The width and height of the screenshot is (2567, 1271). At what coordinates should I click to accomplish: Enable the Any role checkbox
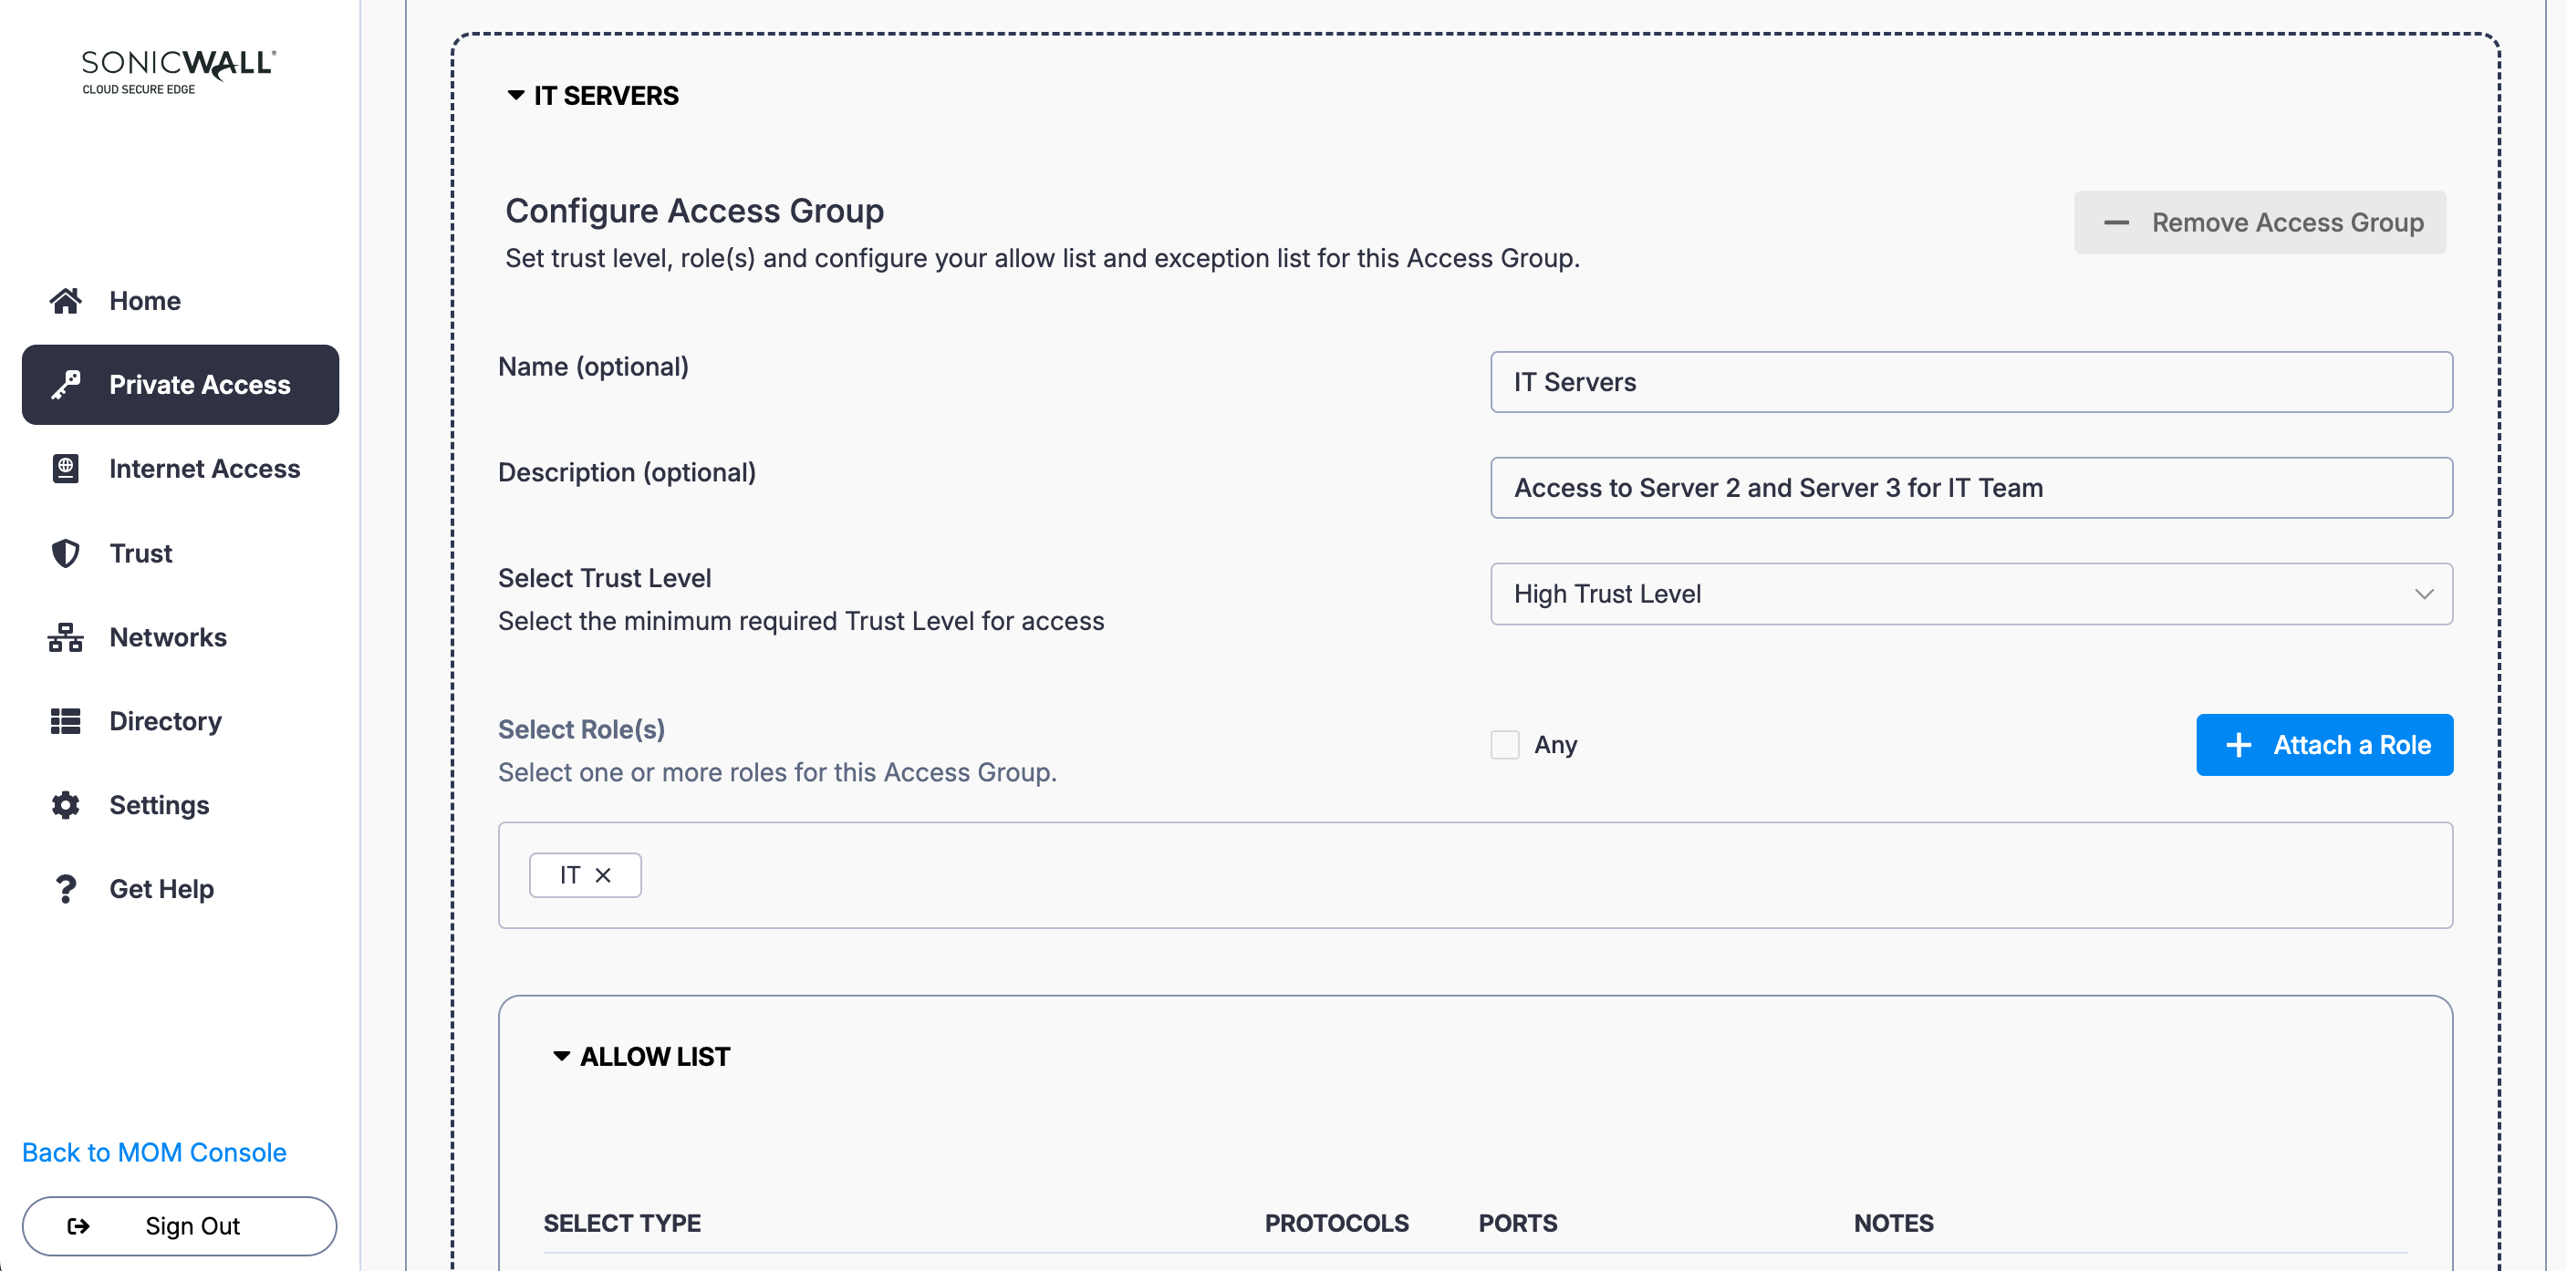[1505, 744]
